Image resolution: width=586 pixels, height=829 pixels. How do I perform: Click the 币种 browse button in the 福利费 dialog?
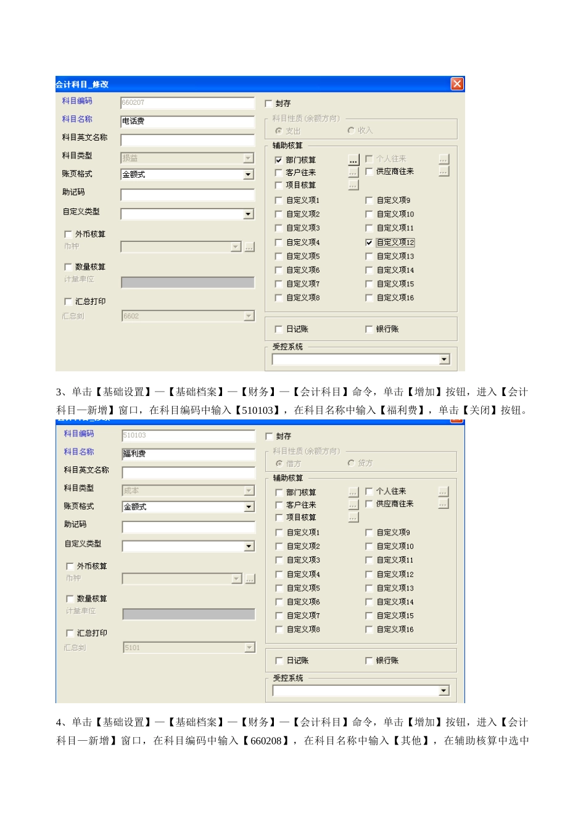tap(250, 579)
